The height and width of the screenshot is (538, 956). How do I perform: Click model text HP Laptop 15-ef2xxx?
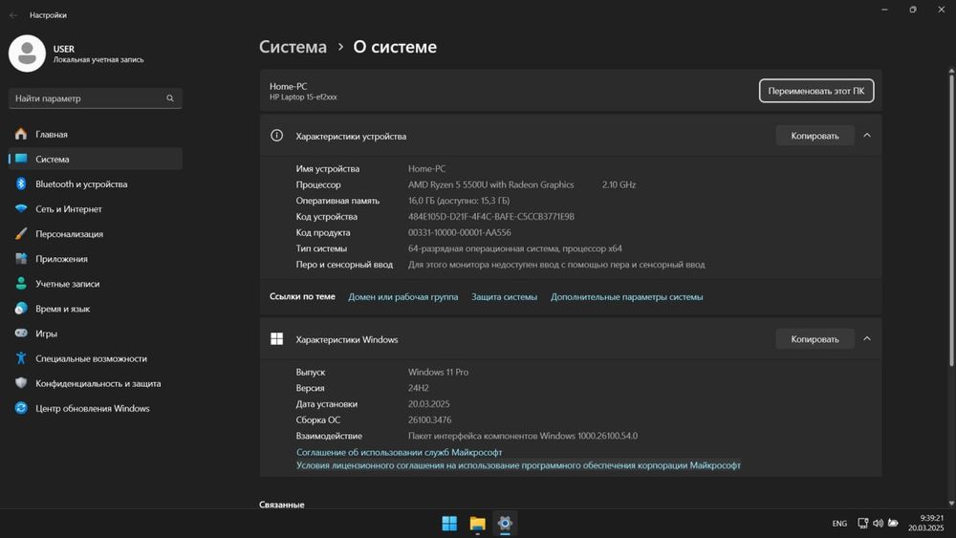pos(303,97)
